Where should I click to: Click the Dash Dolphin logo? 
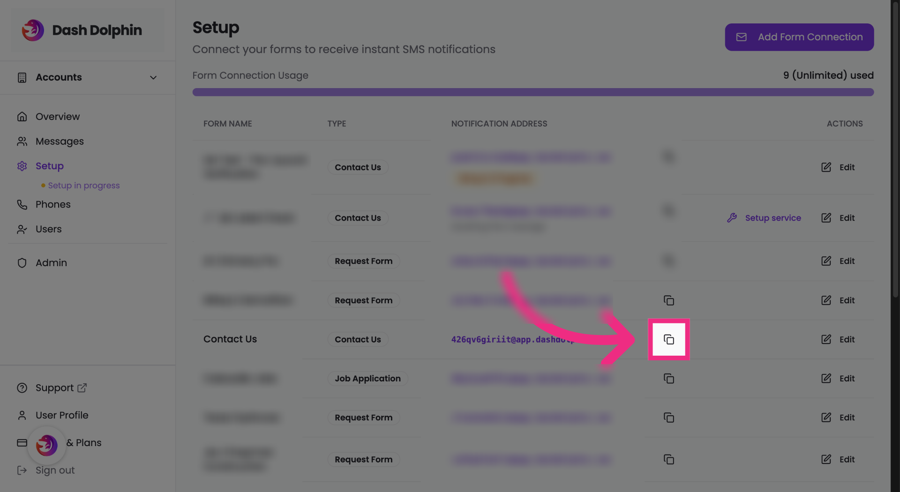[82, 30]
